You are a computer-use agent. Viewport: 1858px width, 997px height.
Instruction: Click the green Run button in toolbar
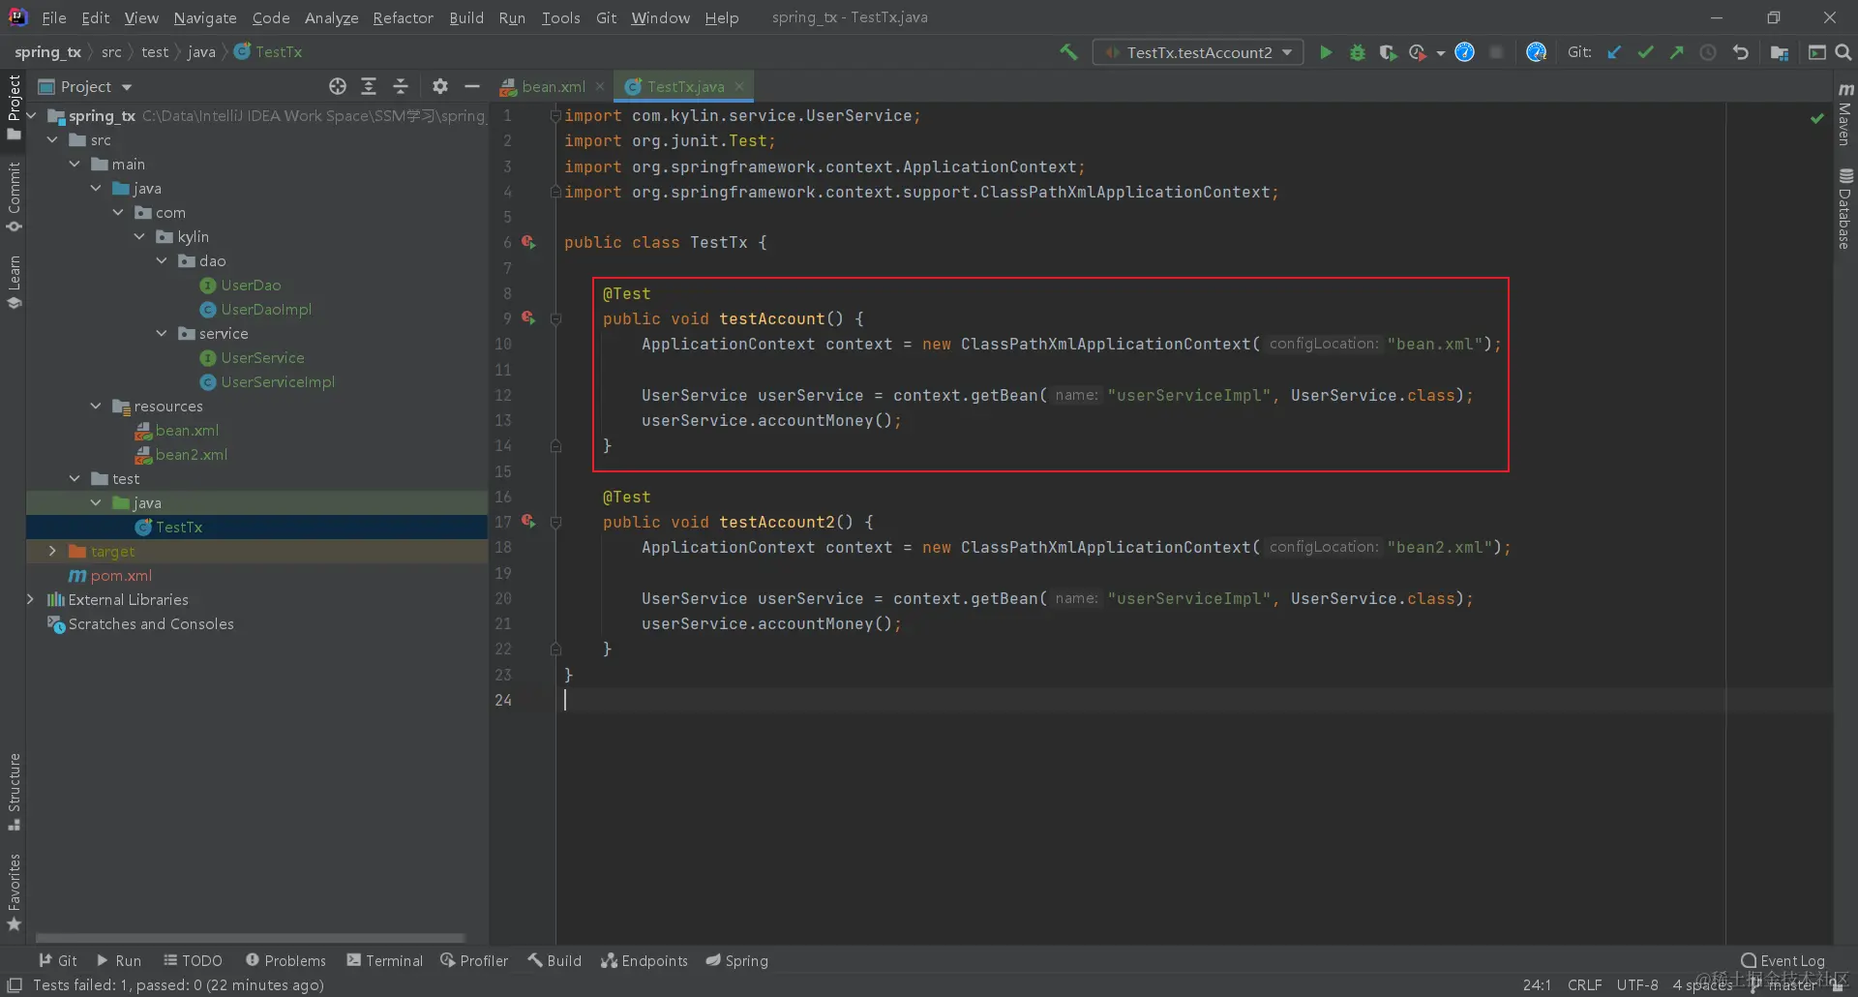pos(1326,52)
